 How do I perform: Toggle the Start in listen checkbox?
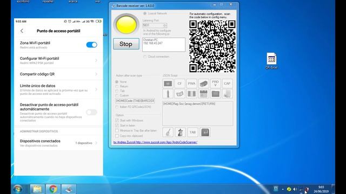pyautogui.click(x=117, y=126)
